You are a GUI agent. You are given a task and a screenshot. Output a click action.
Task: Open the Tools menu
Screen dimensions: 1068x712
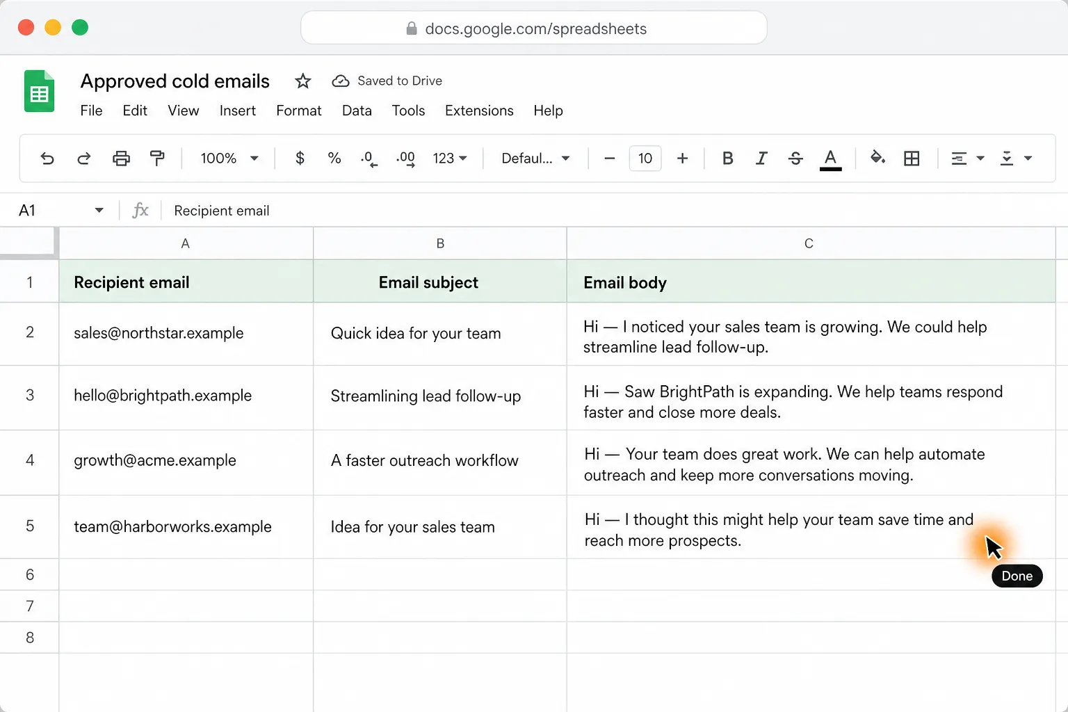coord(408,111)
